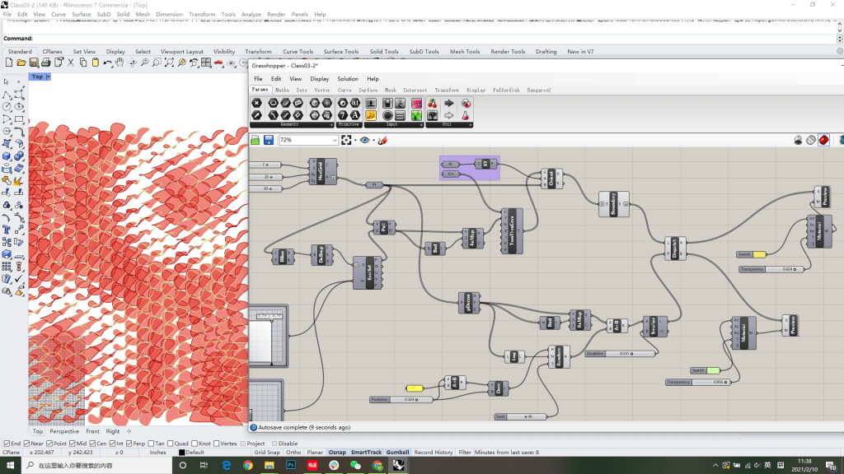This screenshot has width=844, height=474.
Task: Select the Pan hand tool
Action: [120, 63]
